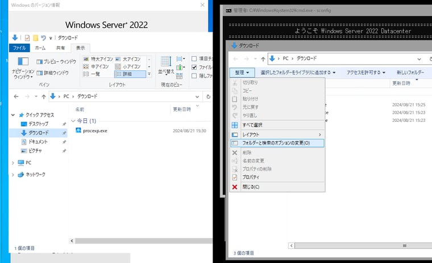
Task: Toggle the 詳細ウィンドウ pane
Action: coord(53,73)
